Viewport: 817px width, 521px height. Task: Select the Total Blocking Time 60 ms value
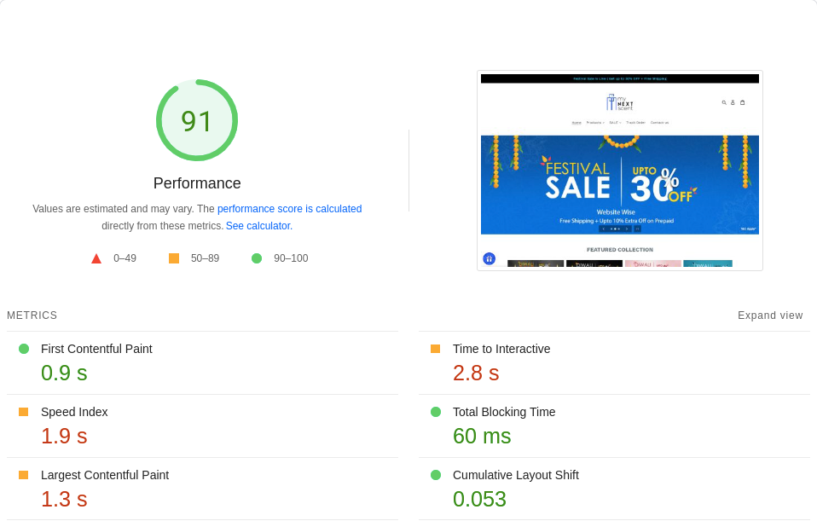click(482, 436)
